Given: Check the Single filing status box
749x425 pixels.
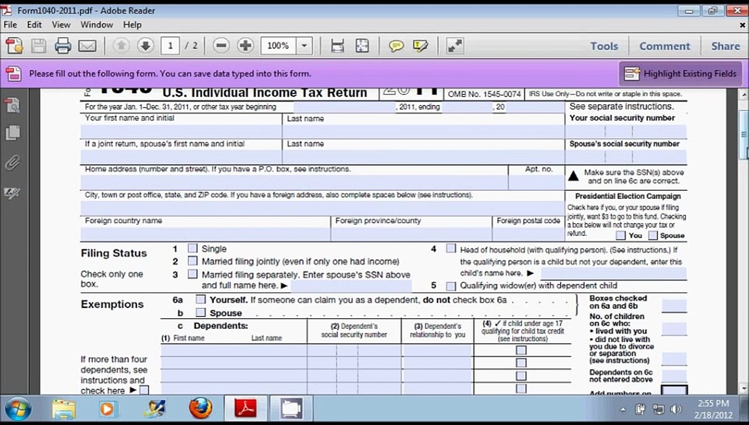Looking at the screenshot, I should 193,249.
